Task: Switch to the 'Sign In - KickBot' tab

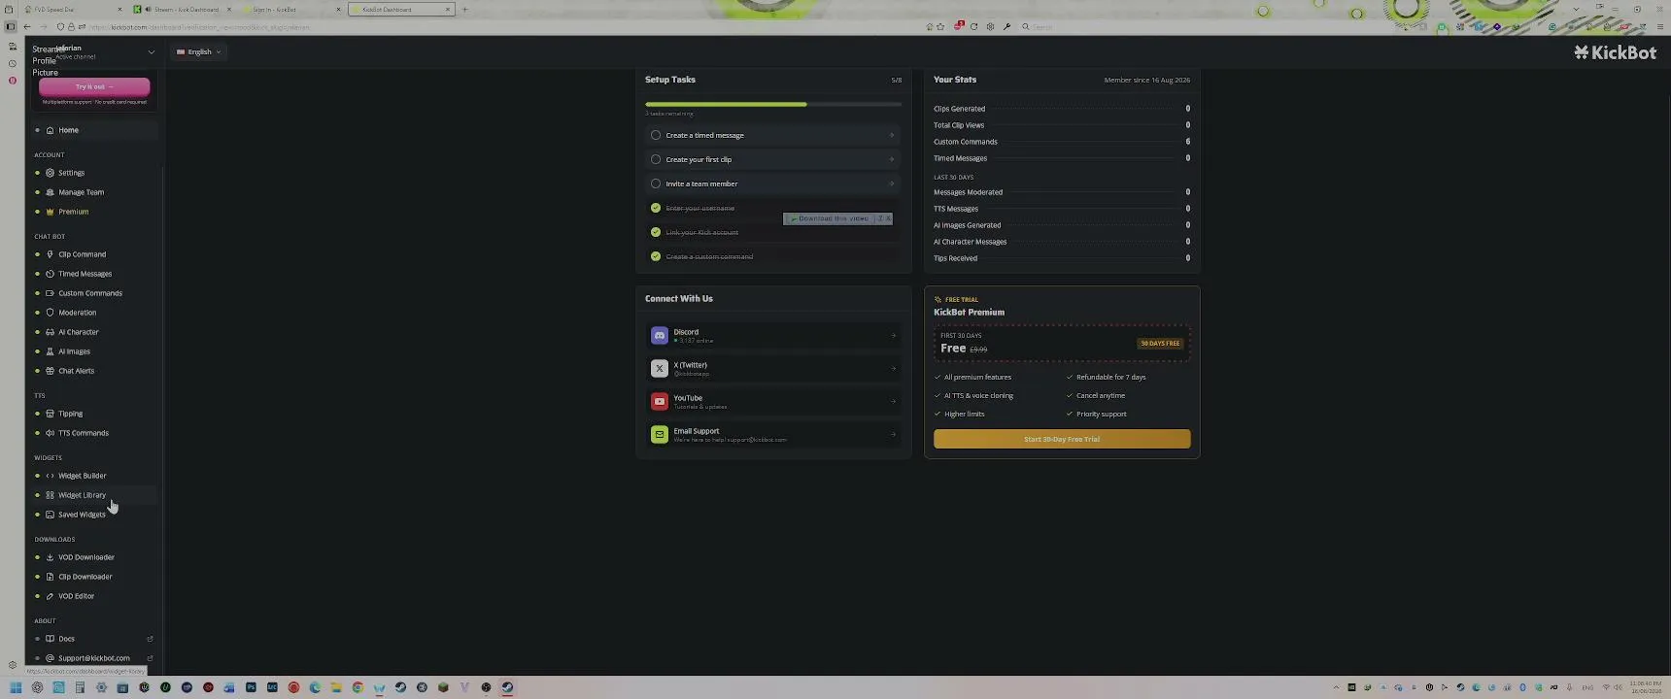Action: [290, 10]
